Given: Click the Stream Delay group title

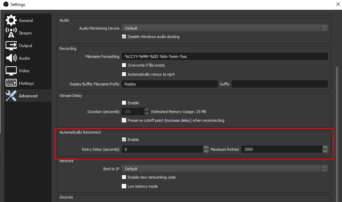Looking at the screenshot, I should pos(71,96).
